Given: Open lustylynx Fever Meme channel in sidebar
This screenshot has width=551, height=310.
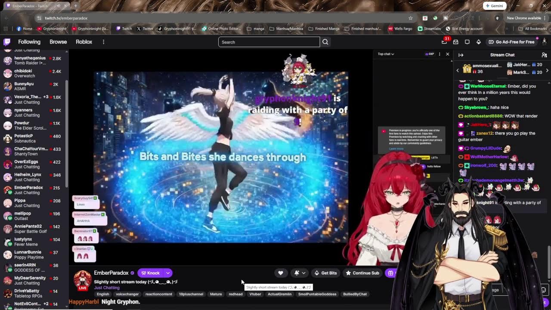Looking at the screenshot, I should click(34, 242).
